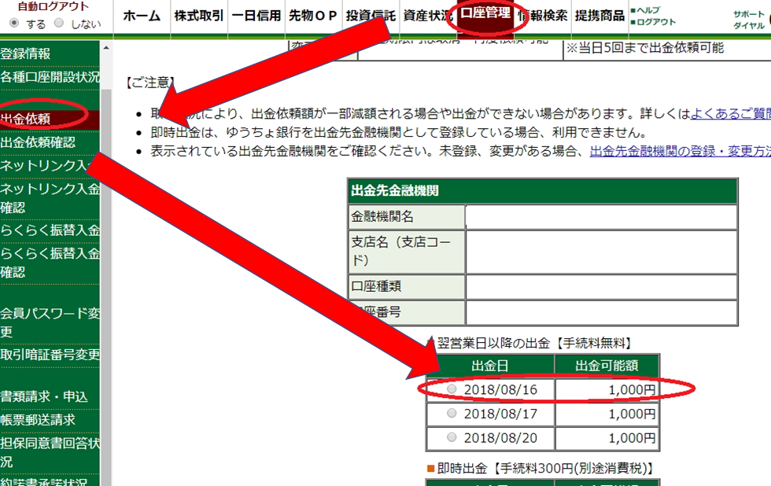Click the 即時出金 section heading
This screenshot has height=486, width=771.
540,469
